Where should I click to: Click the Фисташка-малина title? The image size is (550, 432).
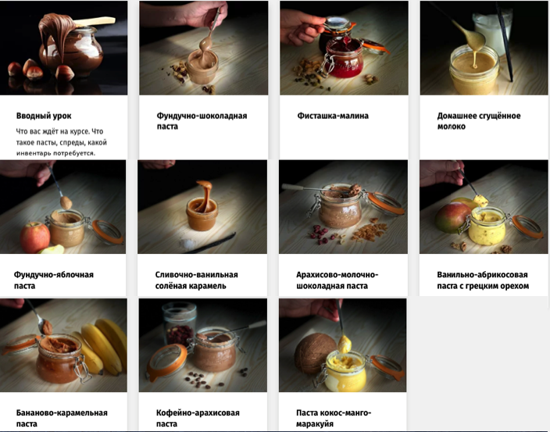tap(333, 116)
